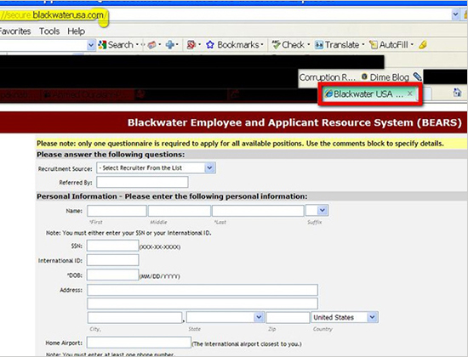Open the Help menu
468x357 pixels.
pos(76,31)
